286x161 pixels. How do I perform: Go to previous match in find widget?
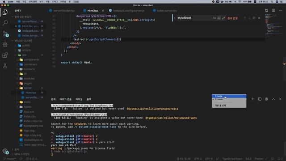pyautogui.click(x=244, y=18)
